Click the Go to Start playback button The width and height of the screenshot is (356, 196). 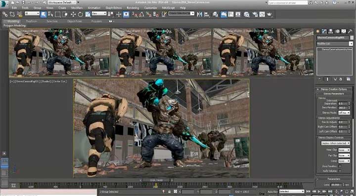click(x=308, y=192)
